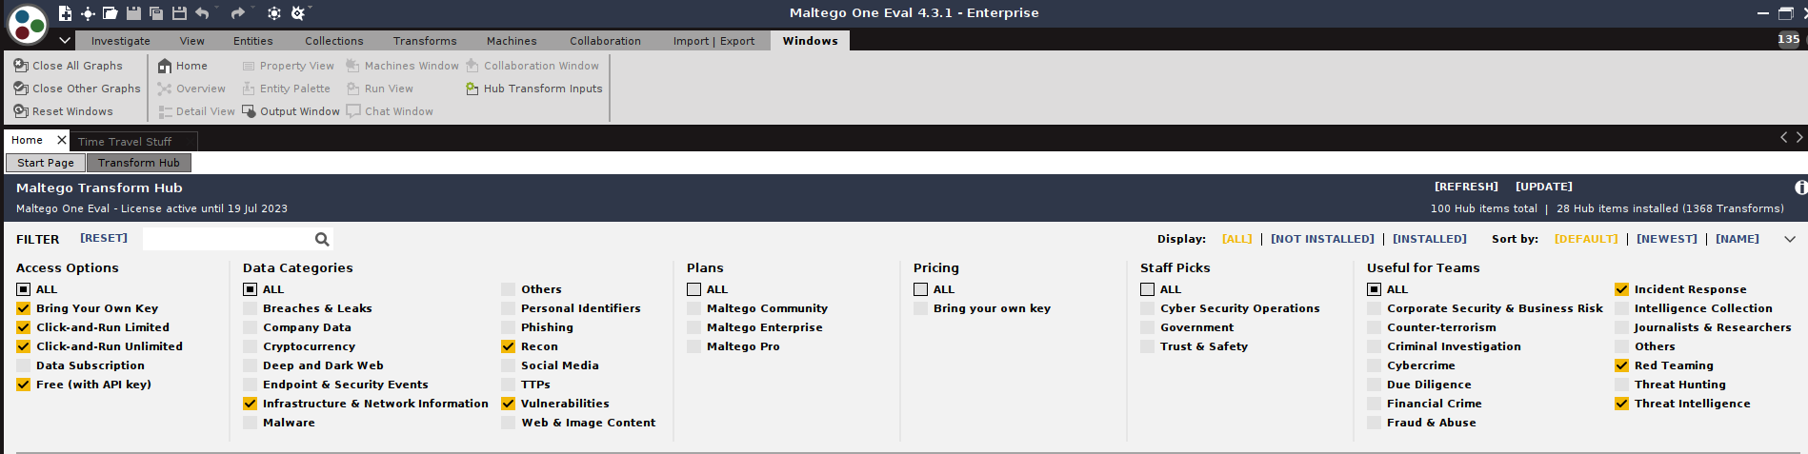Screen dimensions: 1808x454
Task: Open a graph file with the folder icon
Action: click(110, 13)
